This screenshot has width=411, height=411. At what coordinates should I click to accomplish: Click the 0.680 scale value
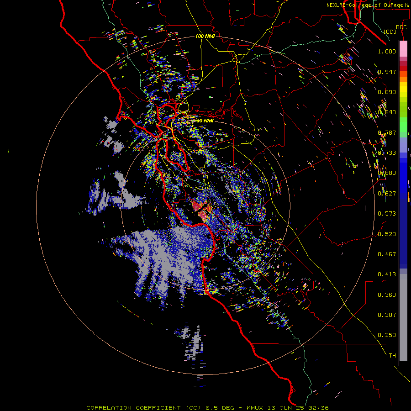point(387,173)
